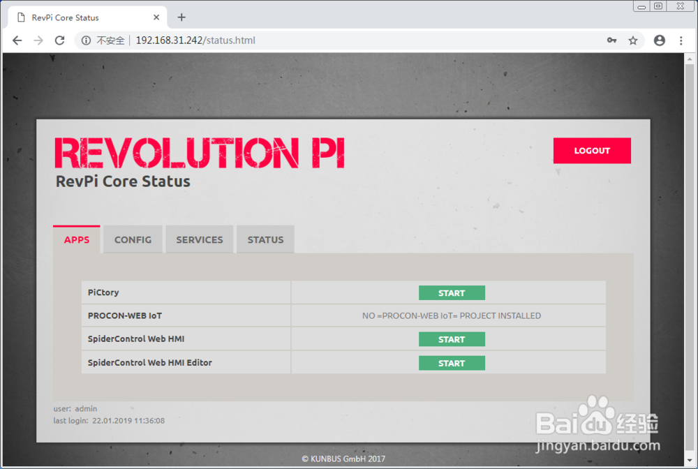This screenshot has width=698, height=469.
Task: Click the PiCtory row label
Action: tap(103, 292)
